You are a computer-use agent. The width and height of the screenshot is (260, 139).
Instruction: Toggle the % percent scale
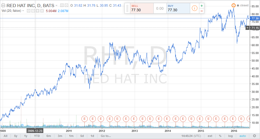[x=220, y=136]
